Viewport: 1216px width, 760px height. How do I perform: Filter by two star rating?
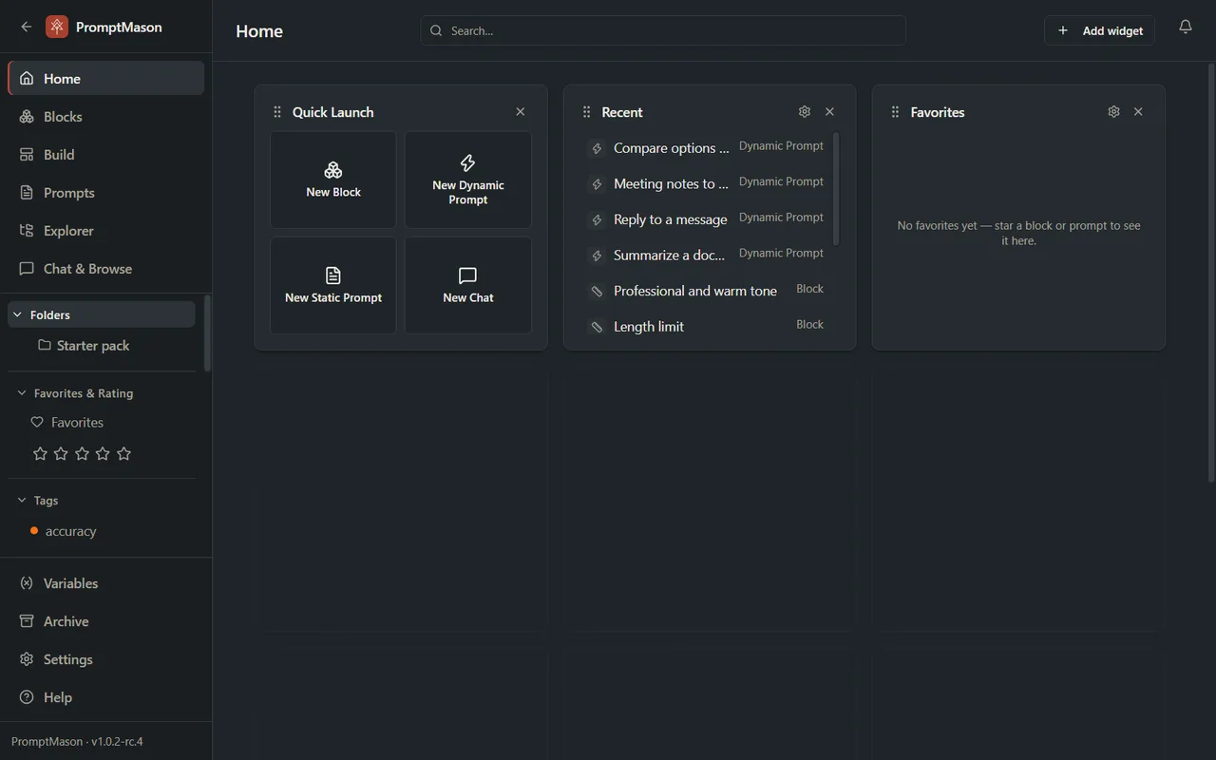61,454
